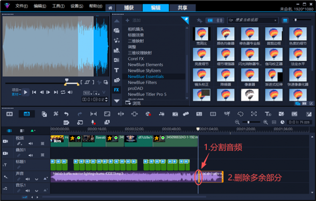Open the green add-track dropdown arrow
Image resolution: width=316 pixels, height=201 pixels.
point(33,131)
